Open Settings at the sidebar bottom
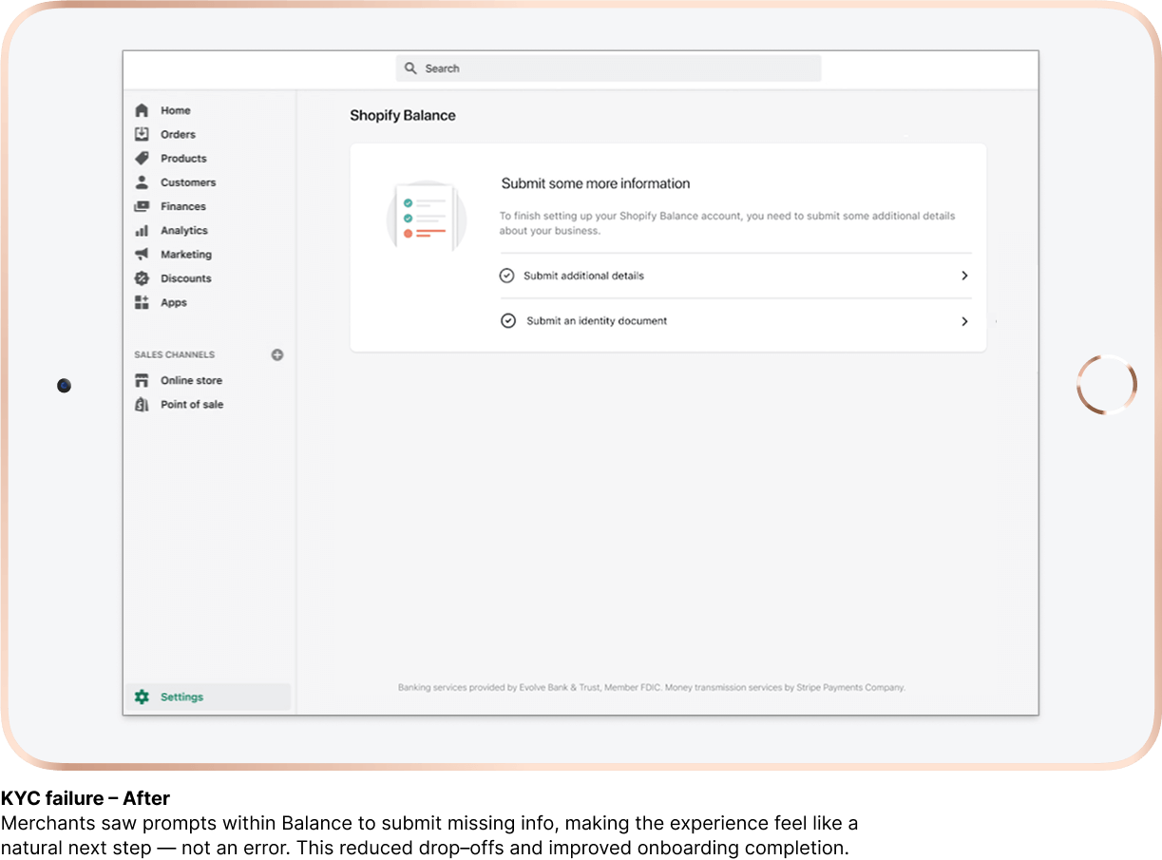This screenshot has height=860, width=1162. coord(209,697)
